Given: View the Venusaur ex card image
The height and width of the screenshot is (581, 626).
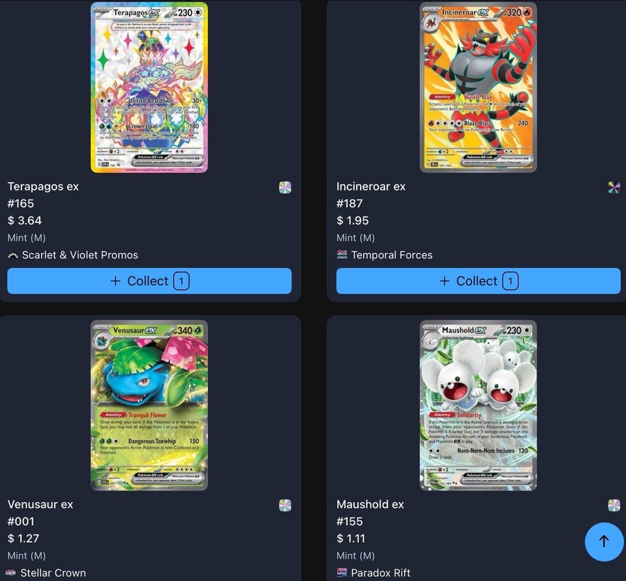Looking at the screenshot, I should pyautogui.click(x=149, y=406).
